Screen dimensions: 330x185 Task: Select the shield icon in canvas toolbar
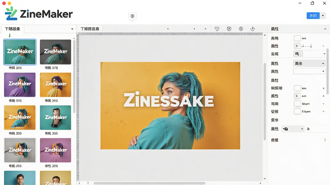pyautogui.click(x=229, y=29)
